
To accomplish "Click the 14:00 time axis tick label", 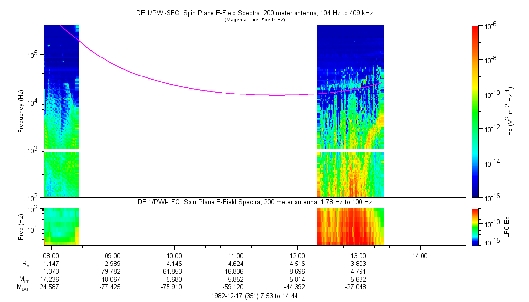I will click(420, 255).
